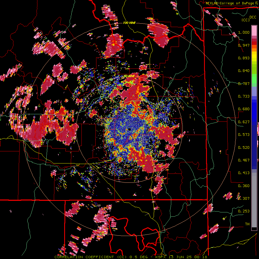Viewport: 259px width, 259px height.
Task: Click the TH threshold label on the scale
Action: (247, 224)
